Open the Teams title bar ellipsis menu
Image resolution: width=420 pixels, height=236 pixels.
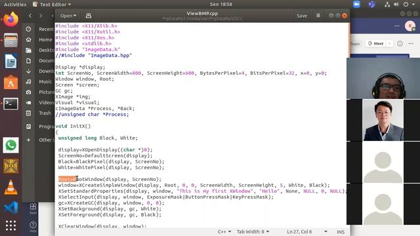[397, 26]
